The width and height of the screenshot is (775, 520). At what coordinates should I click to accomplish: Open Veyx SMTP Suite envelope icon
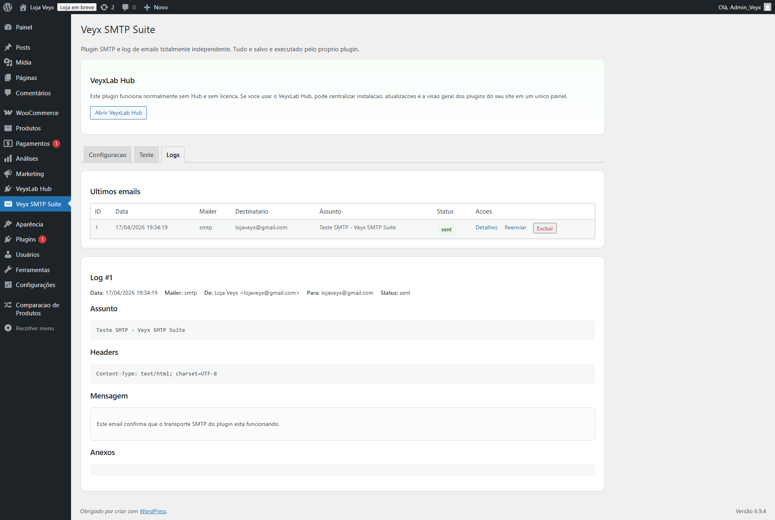[x=8, y=204]
